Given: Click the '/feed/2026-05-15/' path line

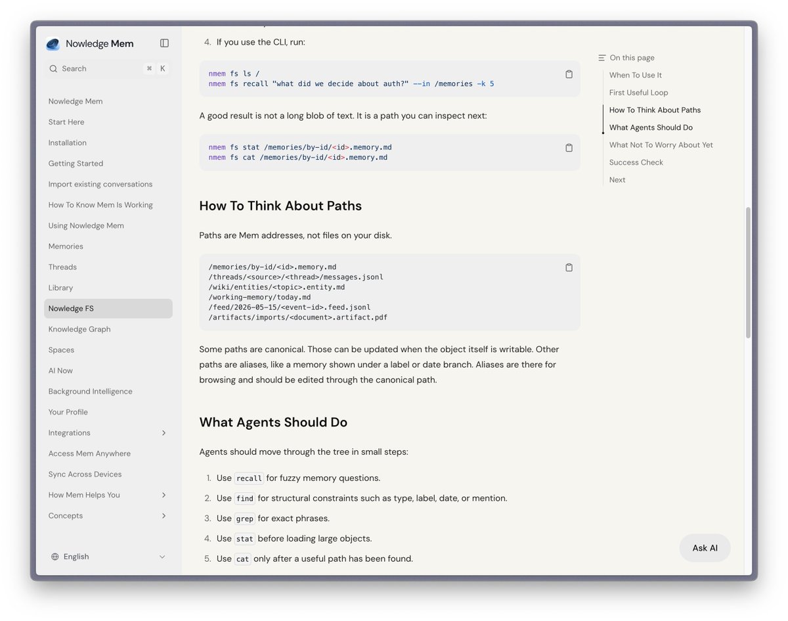Looking at the screenshot, I should (290, 308).
